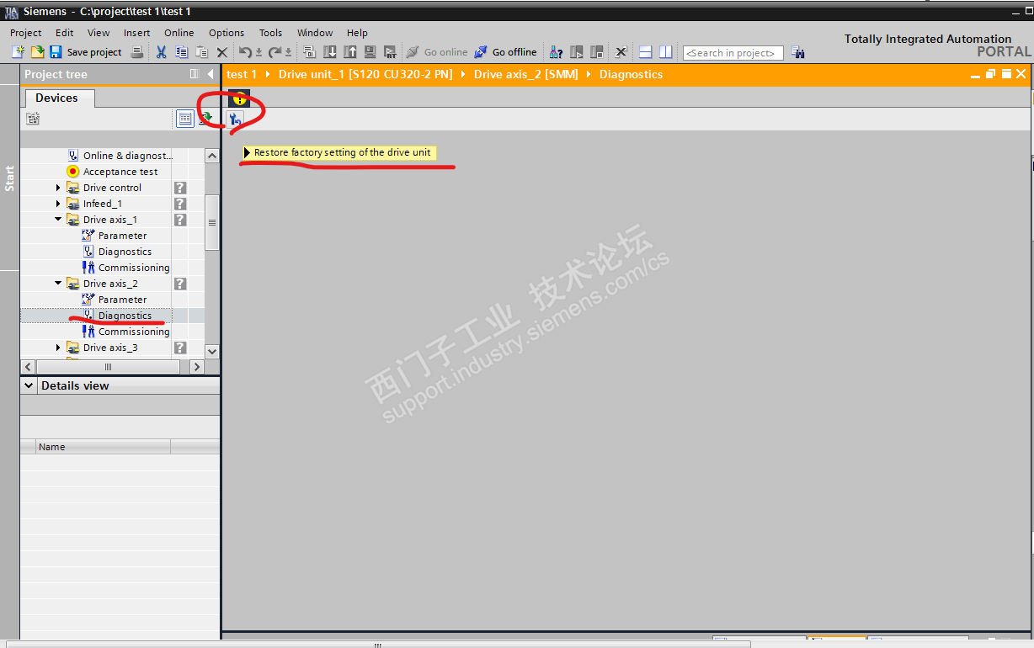Open the Window menu
The height and width of the screenshot is (648, 1034).
pyautogui.click(x=315, y=33)
